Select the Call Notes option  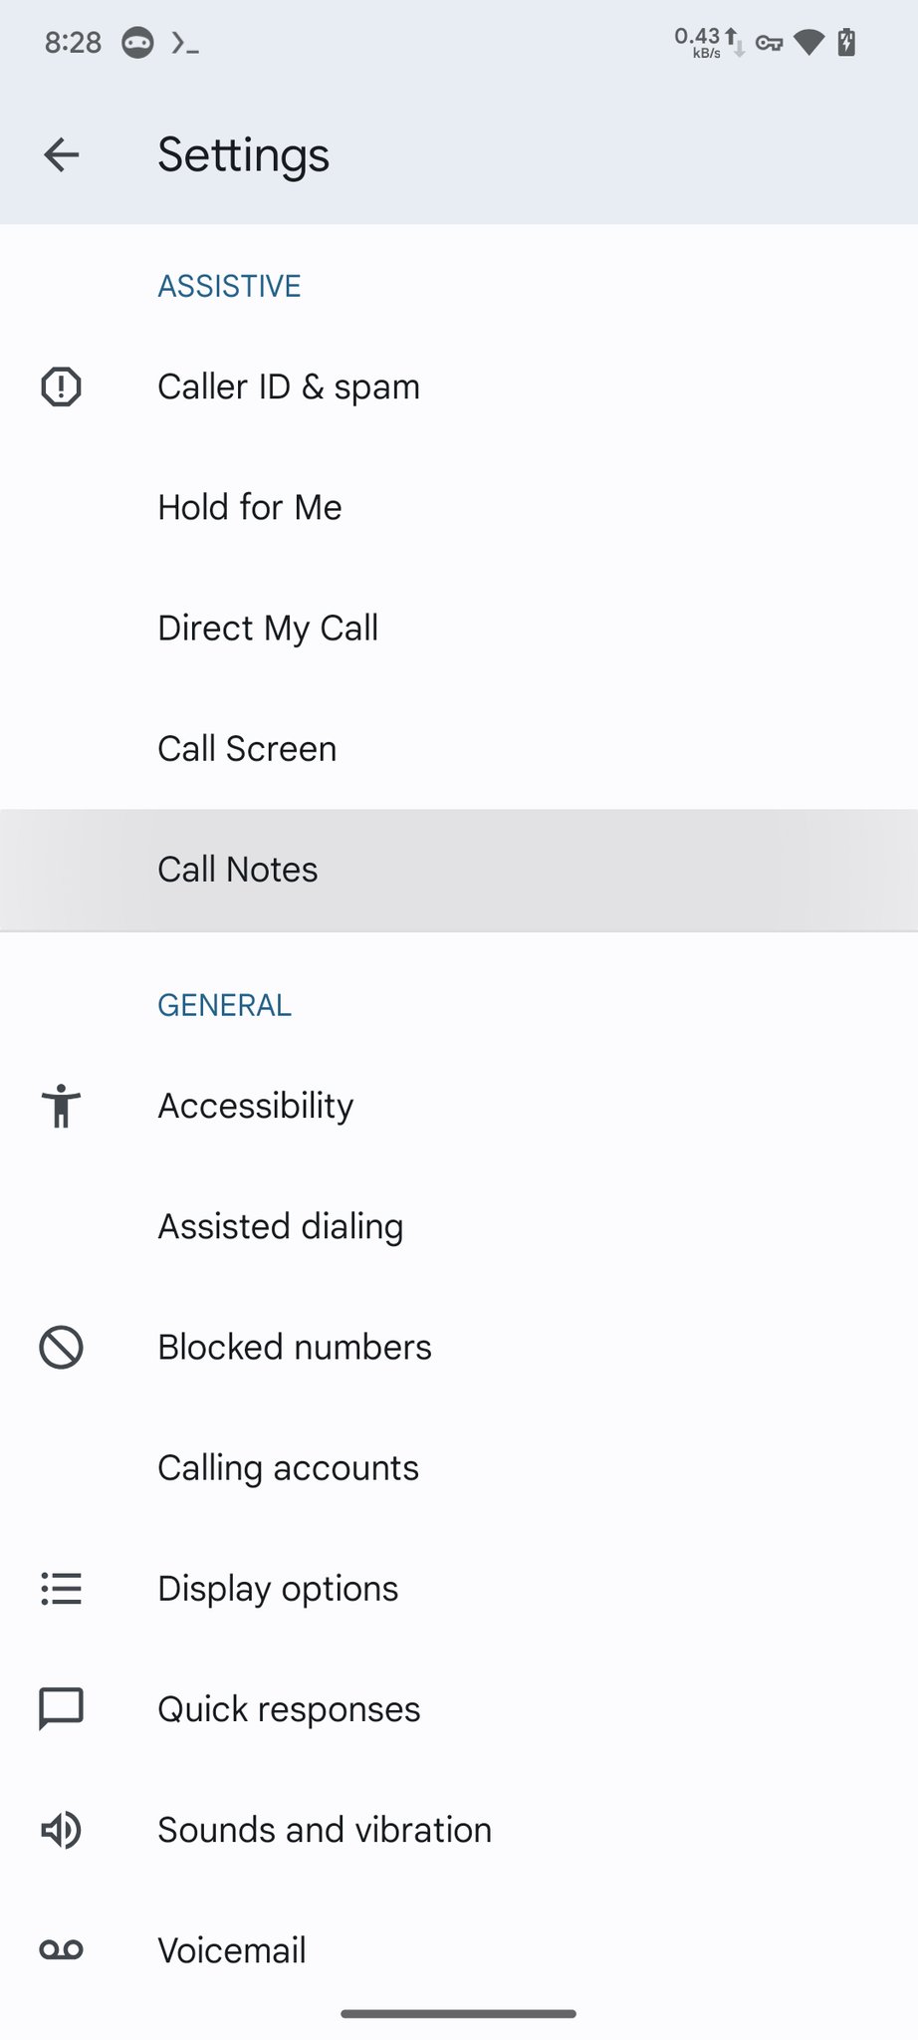(x=238, y=870)
